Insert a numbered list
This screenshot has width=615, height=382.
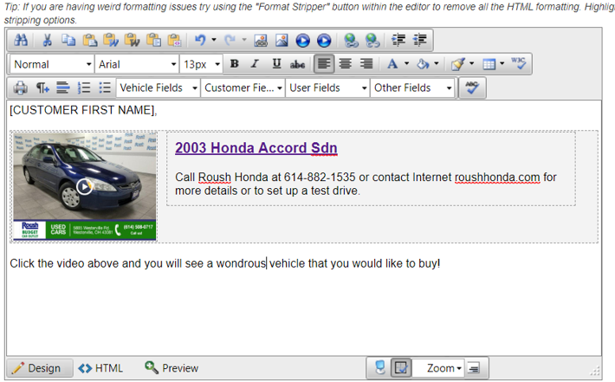tap(85, 87)
